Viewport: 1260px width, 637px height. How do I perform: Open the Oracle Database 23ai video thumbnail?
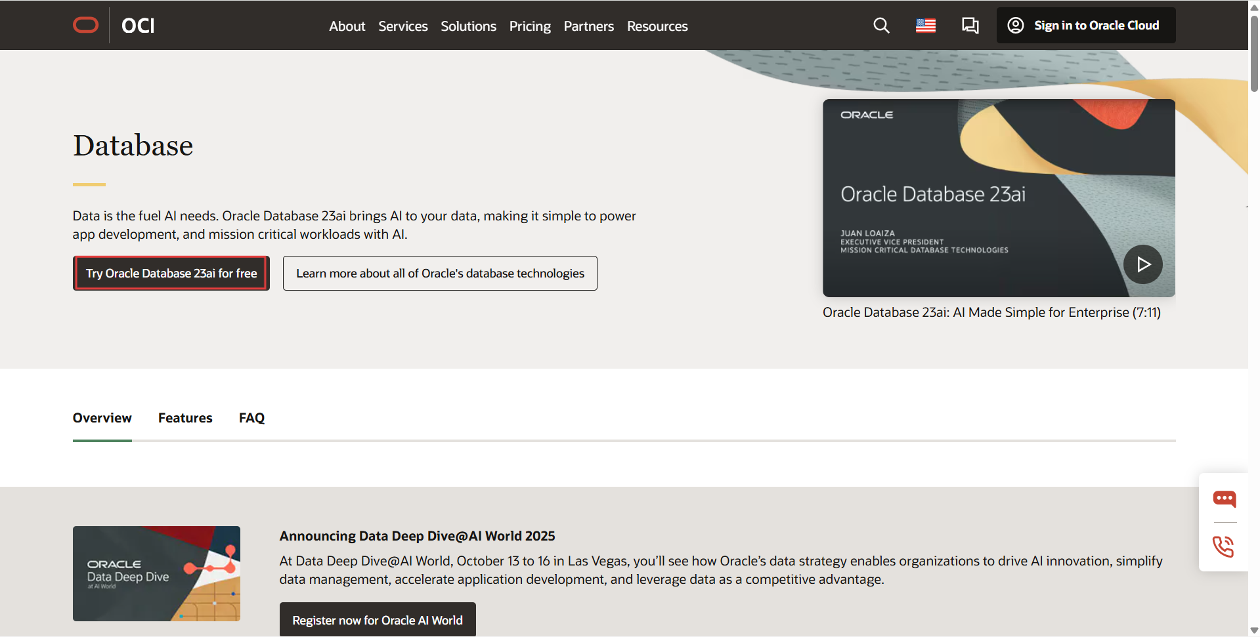999,198
